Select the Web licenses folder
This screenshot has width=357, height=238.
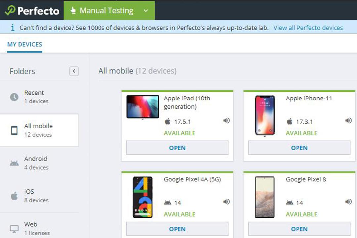[x=39, y=229]
